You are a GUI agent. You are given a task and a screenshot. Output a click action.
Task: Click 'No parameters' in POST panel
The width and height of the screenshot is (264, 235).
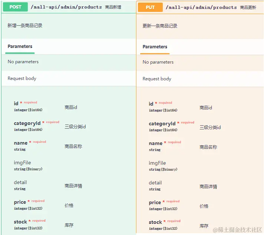click(23, 62)
